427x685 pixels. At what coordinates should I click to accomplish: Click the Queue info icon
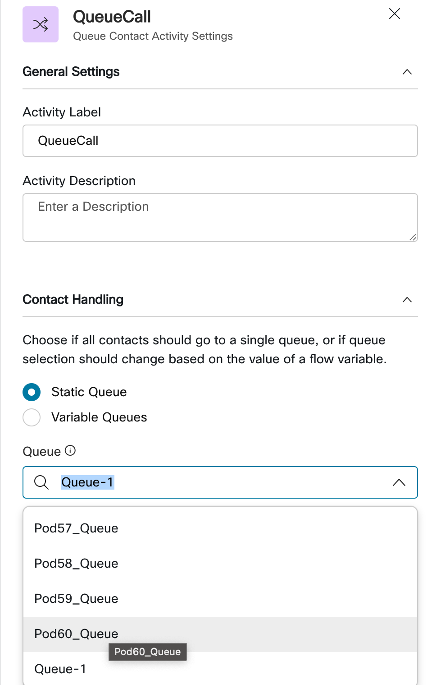(70, 450)
